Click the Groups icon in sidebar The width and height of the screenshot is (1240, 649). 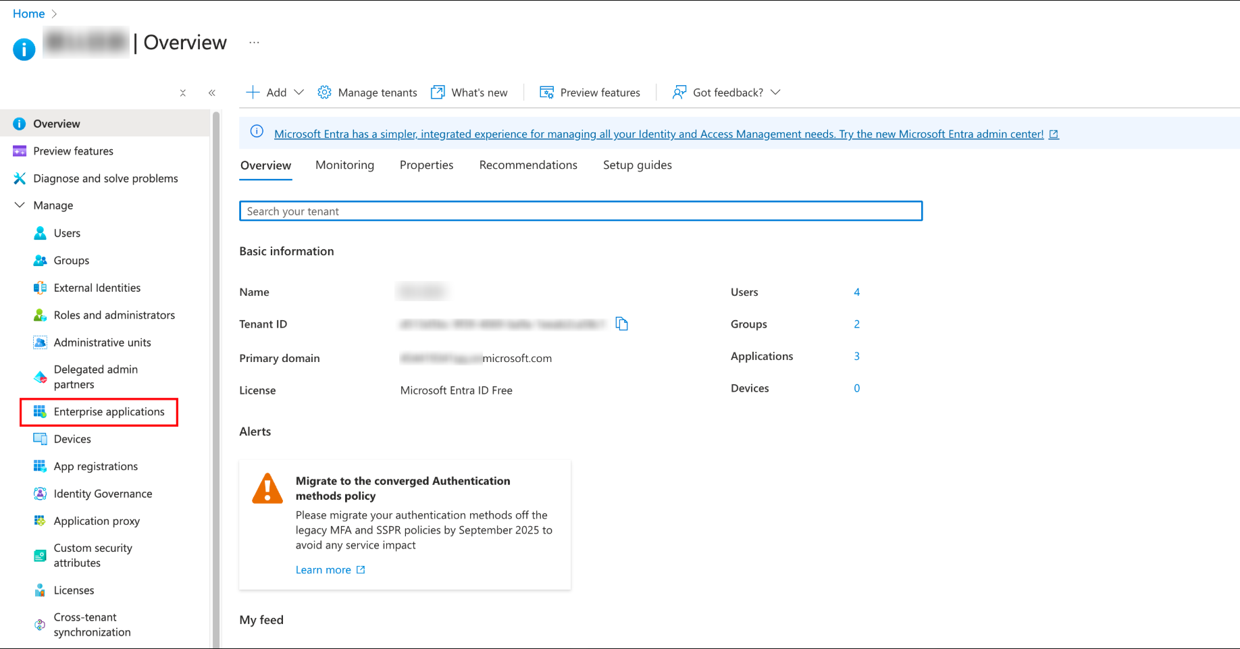40,261
